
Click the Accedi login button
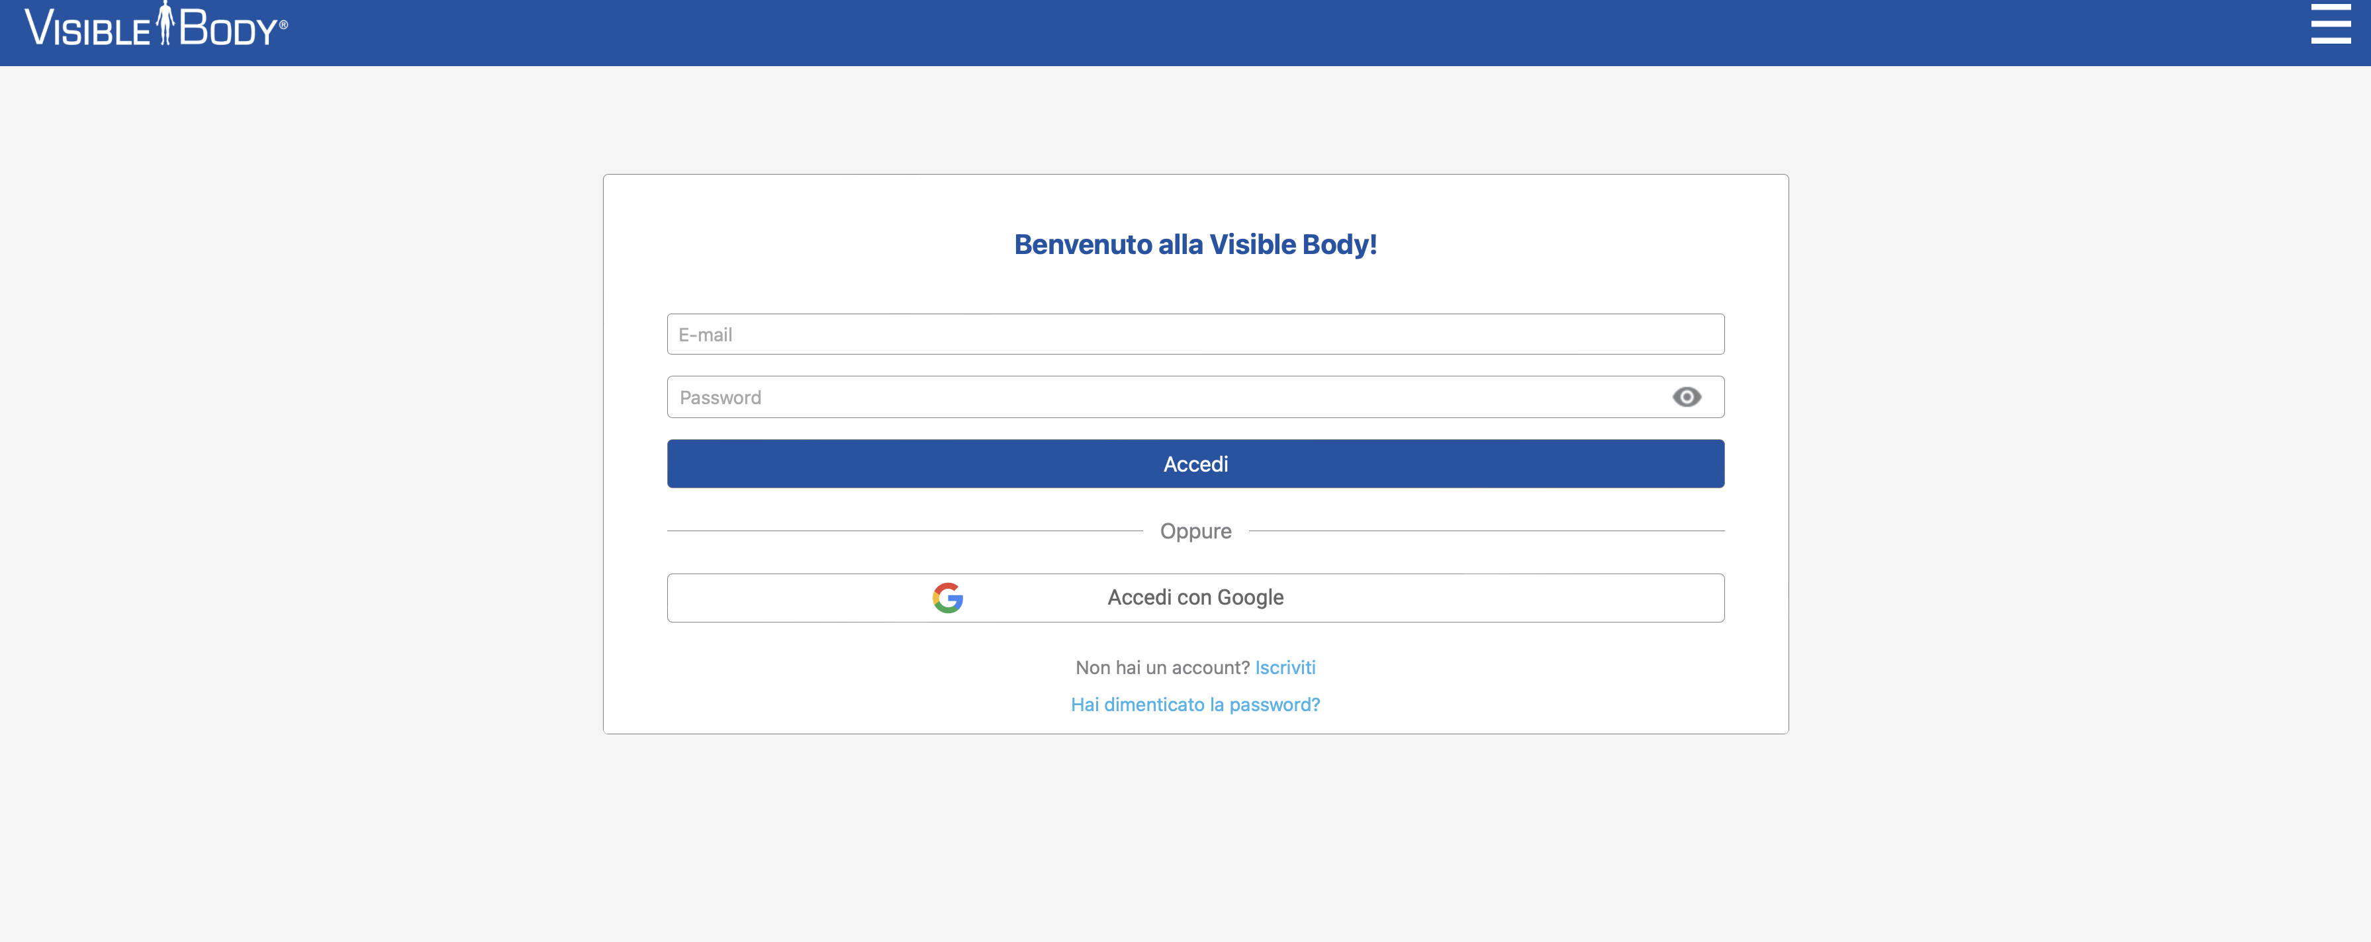click(x=1195, y=464)
